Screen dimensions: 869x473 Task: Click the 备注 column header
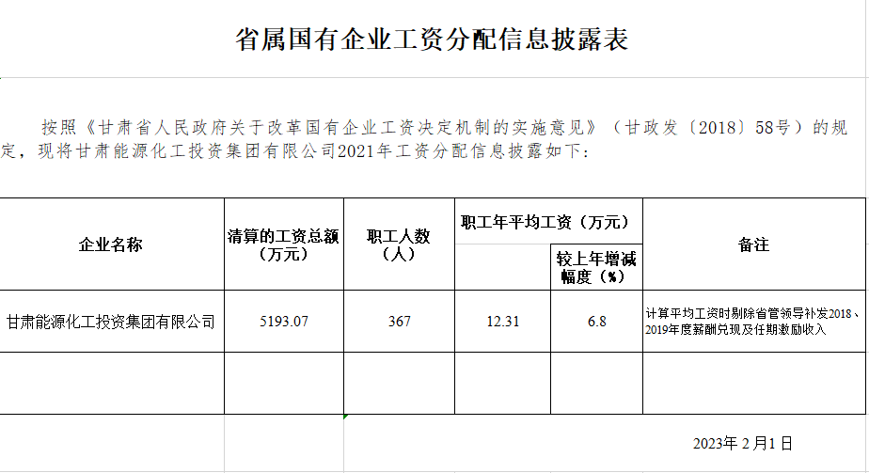point(754,244)
